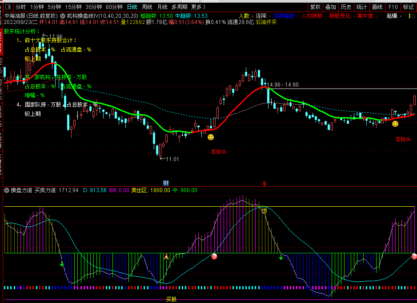
Task: Click the 叠加 overlay button
Action: point(331,7)
